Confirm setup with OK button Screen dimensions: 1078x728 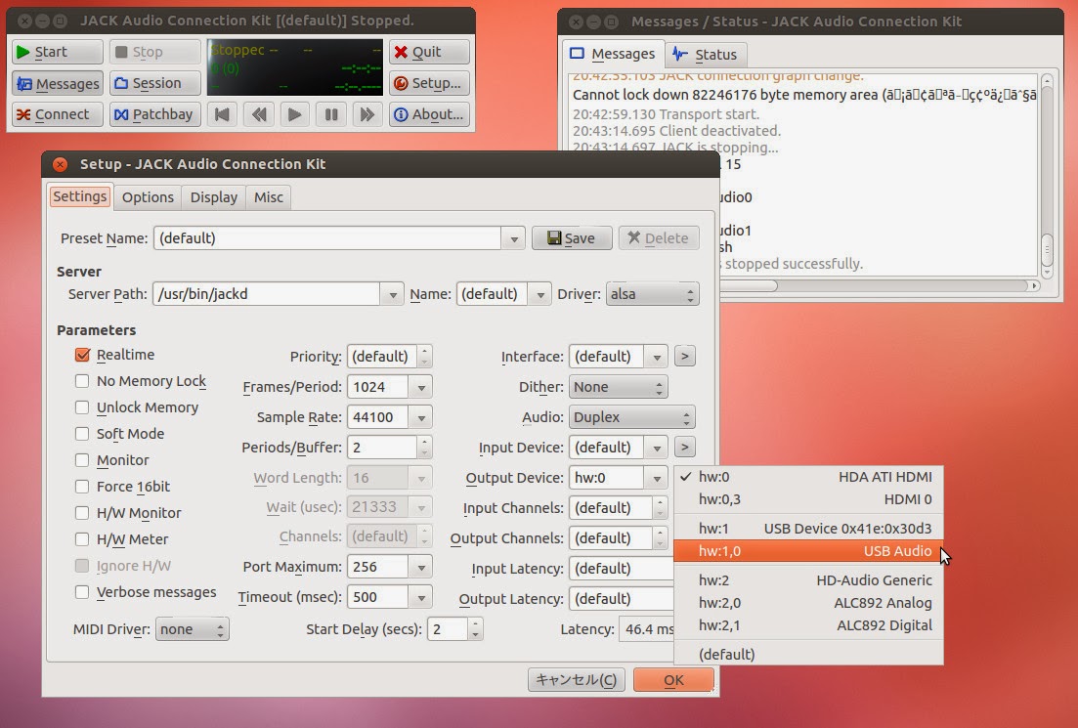673,680
